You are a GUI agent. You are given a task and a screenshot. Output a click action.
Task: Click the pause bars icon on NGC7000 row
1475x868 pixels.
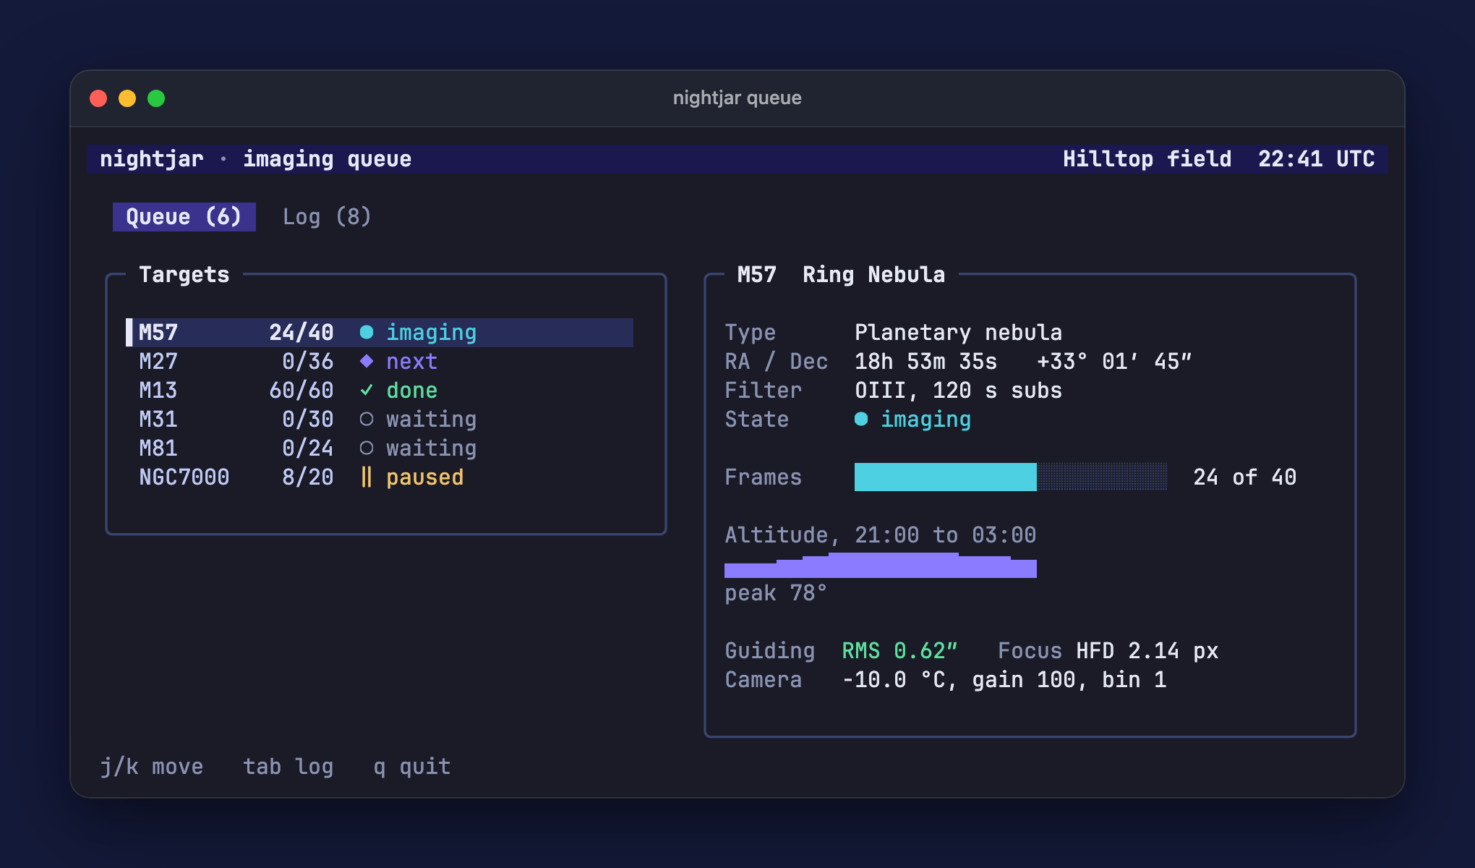[x=367, y=477]
